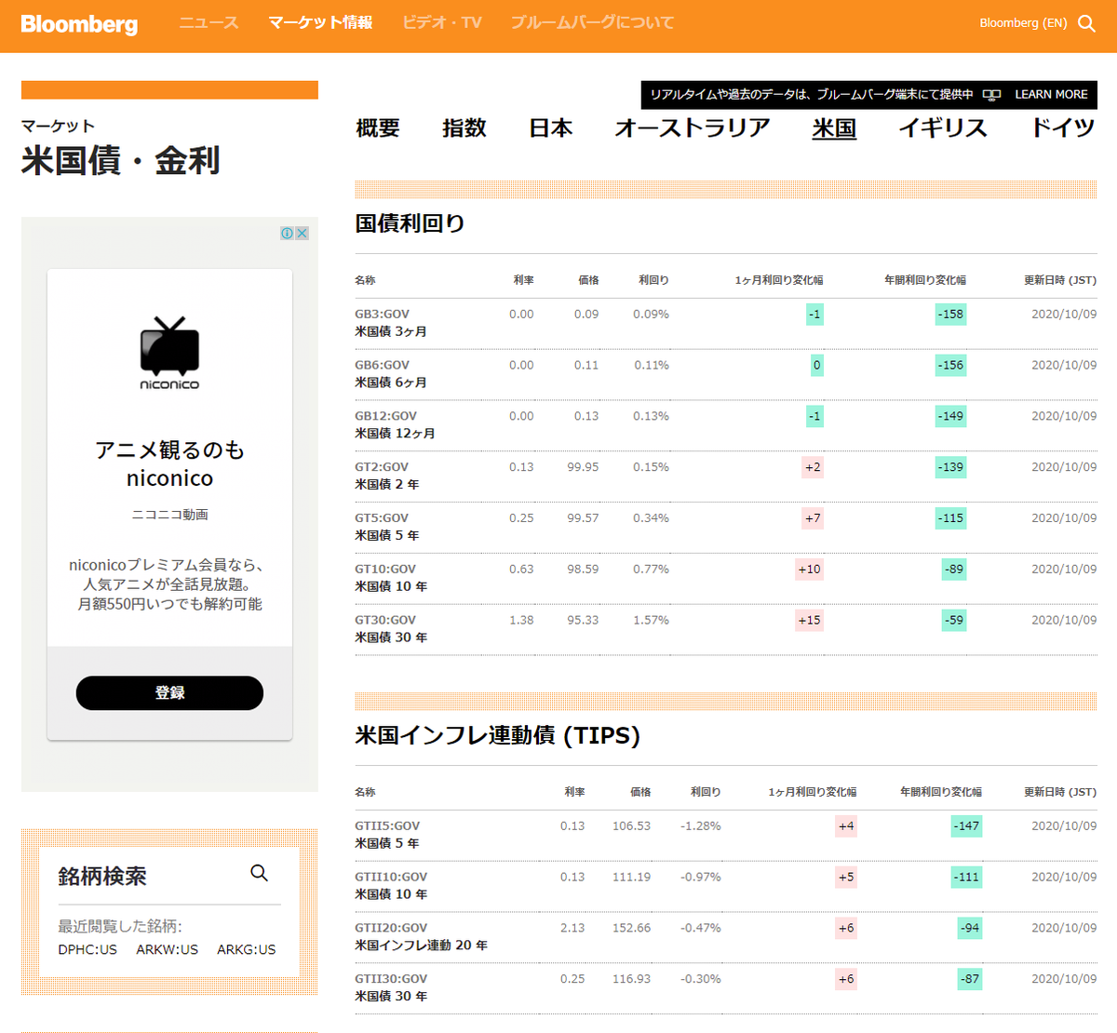This screenshot has height=1033, width=1117.
Task: Click the Bloomberg logo
Action: 79,24
